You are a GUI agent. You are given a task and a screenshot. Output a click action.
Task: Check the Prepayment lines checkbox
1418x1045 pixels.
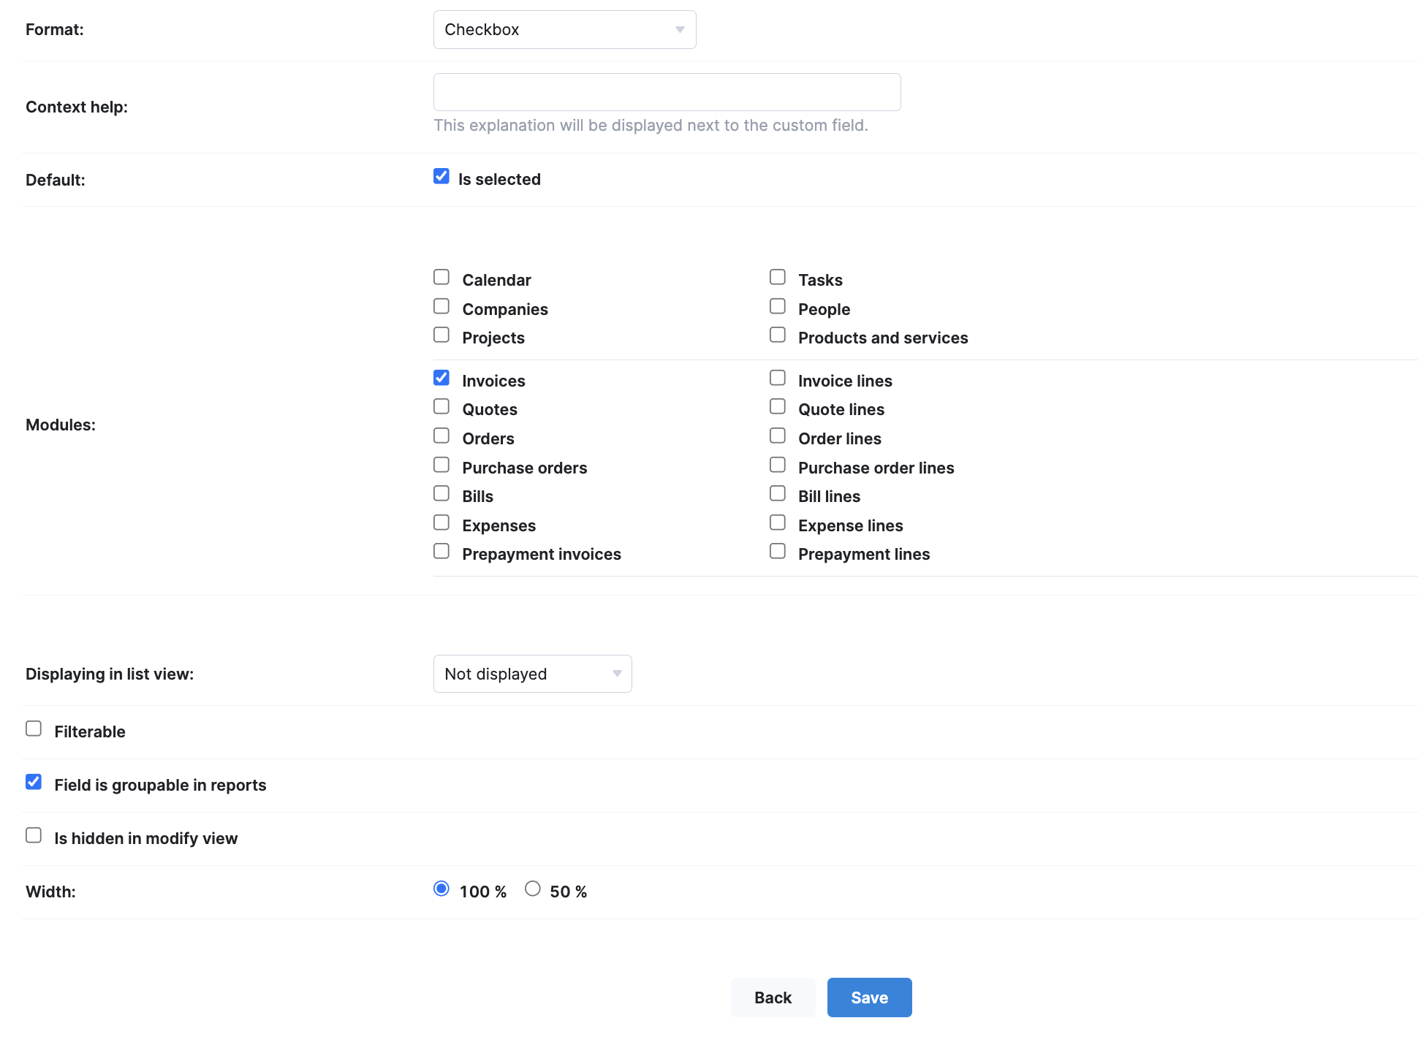click(778, 551)
